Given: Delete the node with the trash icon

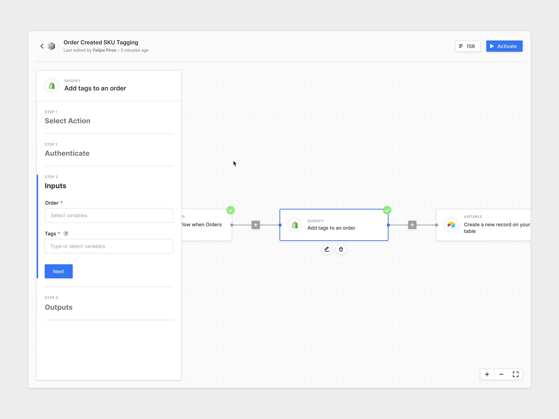Looking at the screenshot, I should click(x=341, y=249).
